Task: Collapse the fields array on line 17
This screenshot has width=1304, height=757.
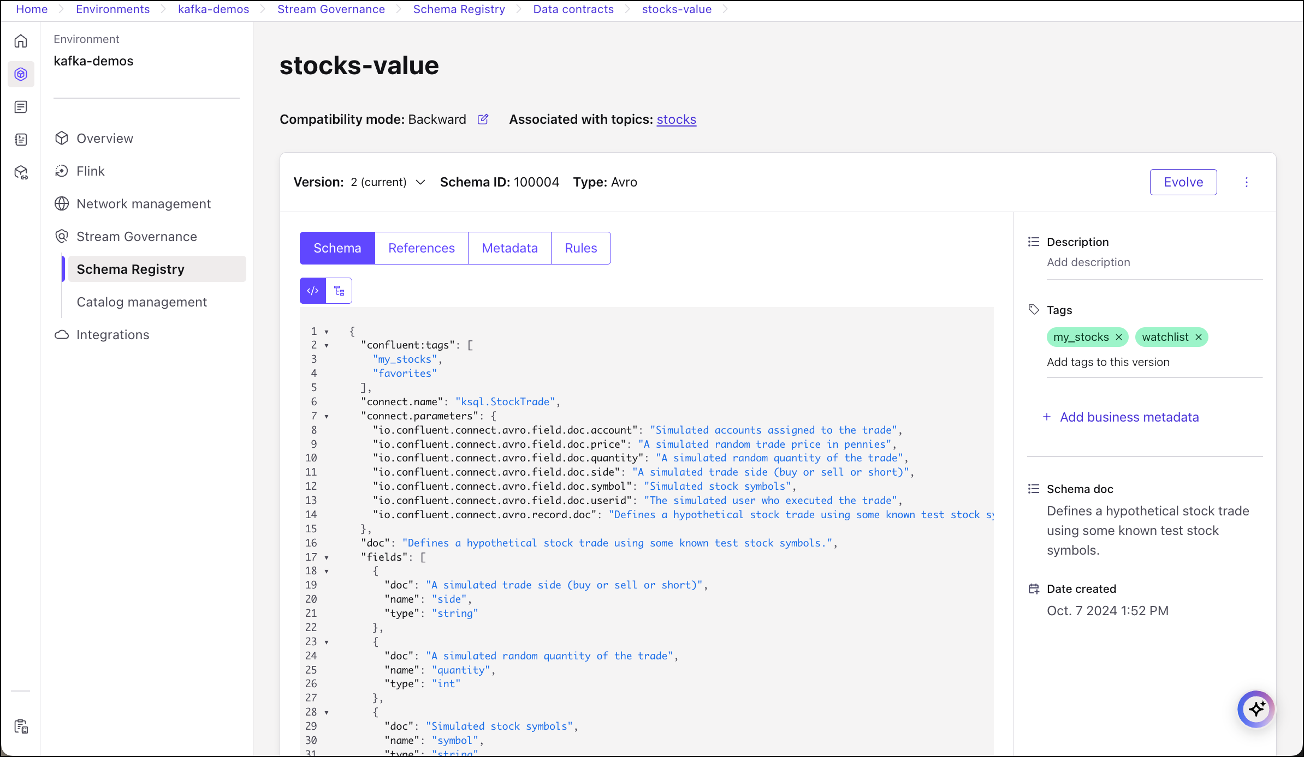Action: pos(327,557)
